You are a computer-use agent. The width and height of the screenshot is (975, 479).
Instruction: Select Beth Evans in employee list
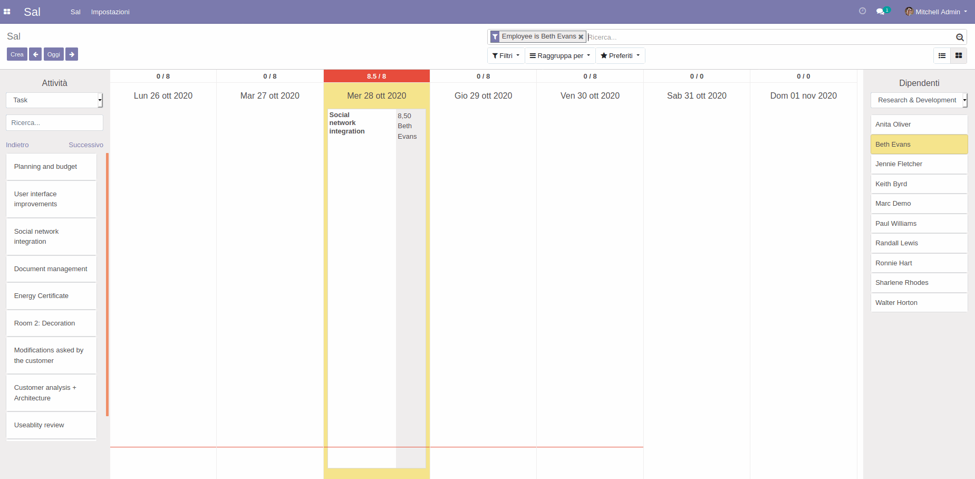(919, 145)
